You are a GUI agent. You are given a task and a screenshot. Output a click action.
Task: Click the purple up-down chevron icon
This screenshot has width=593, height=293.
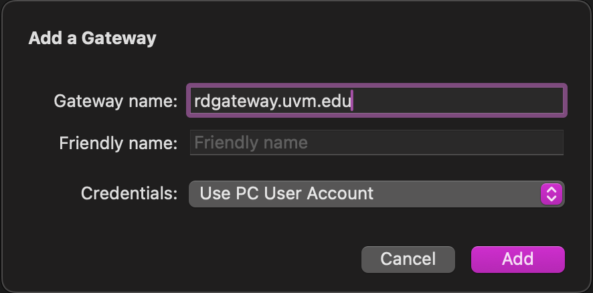tap(551, 194)
